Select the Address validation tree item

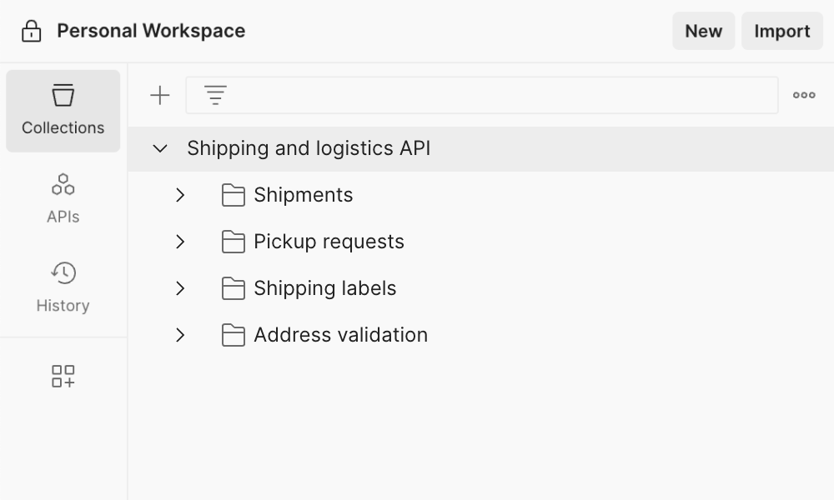point(340,334)
